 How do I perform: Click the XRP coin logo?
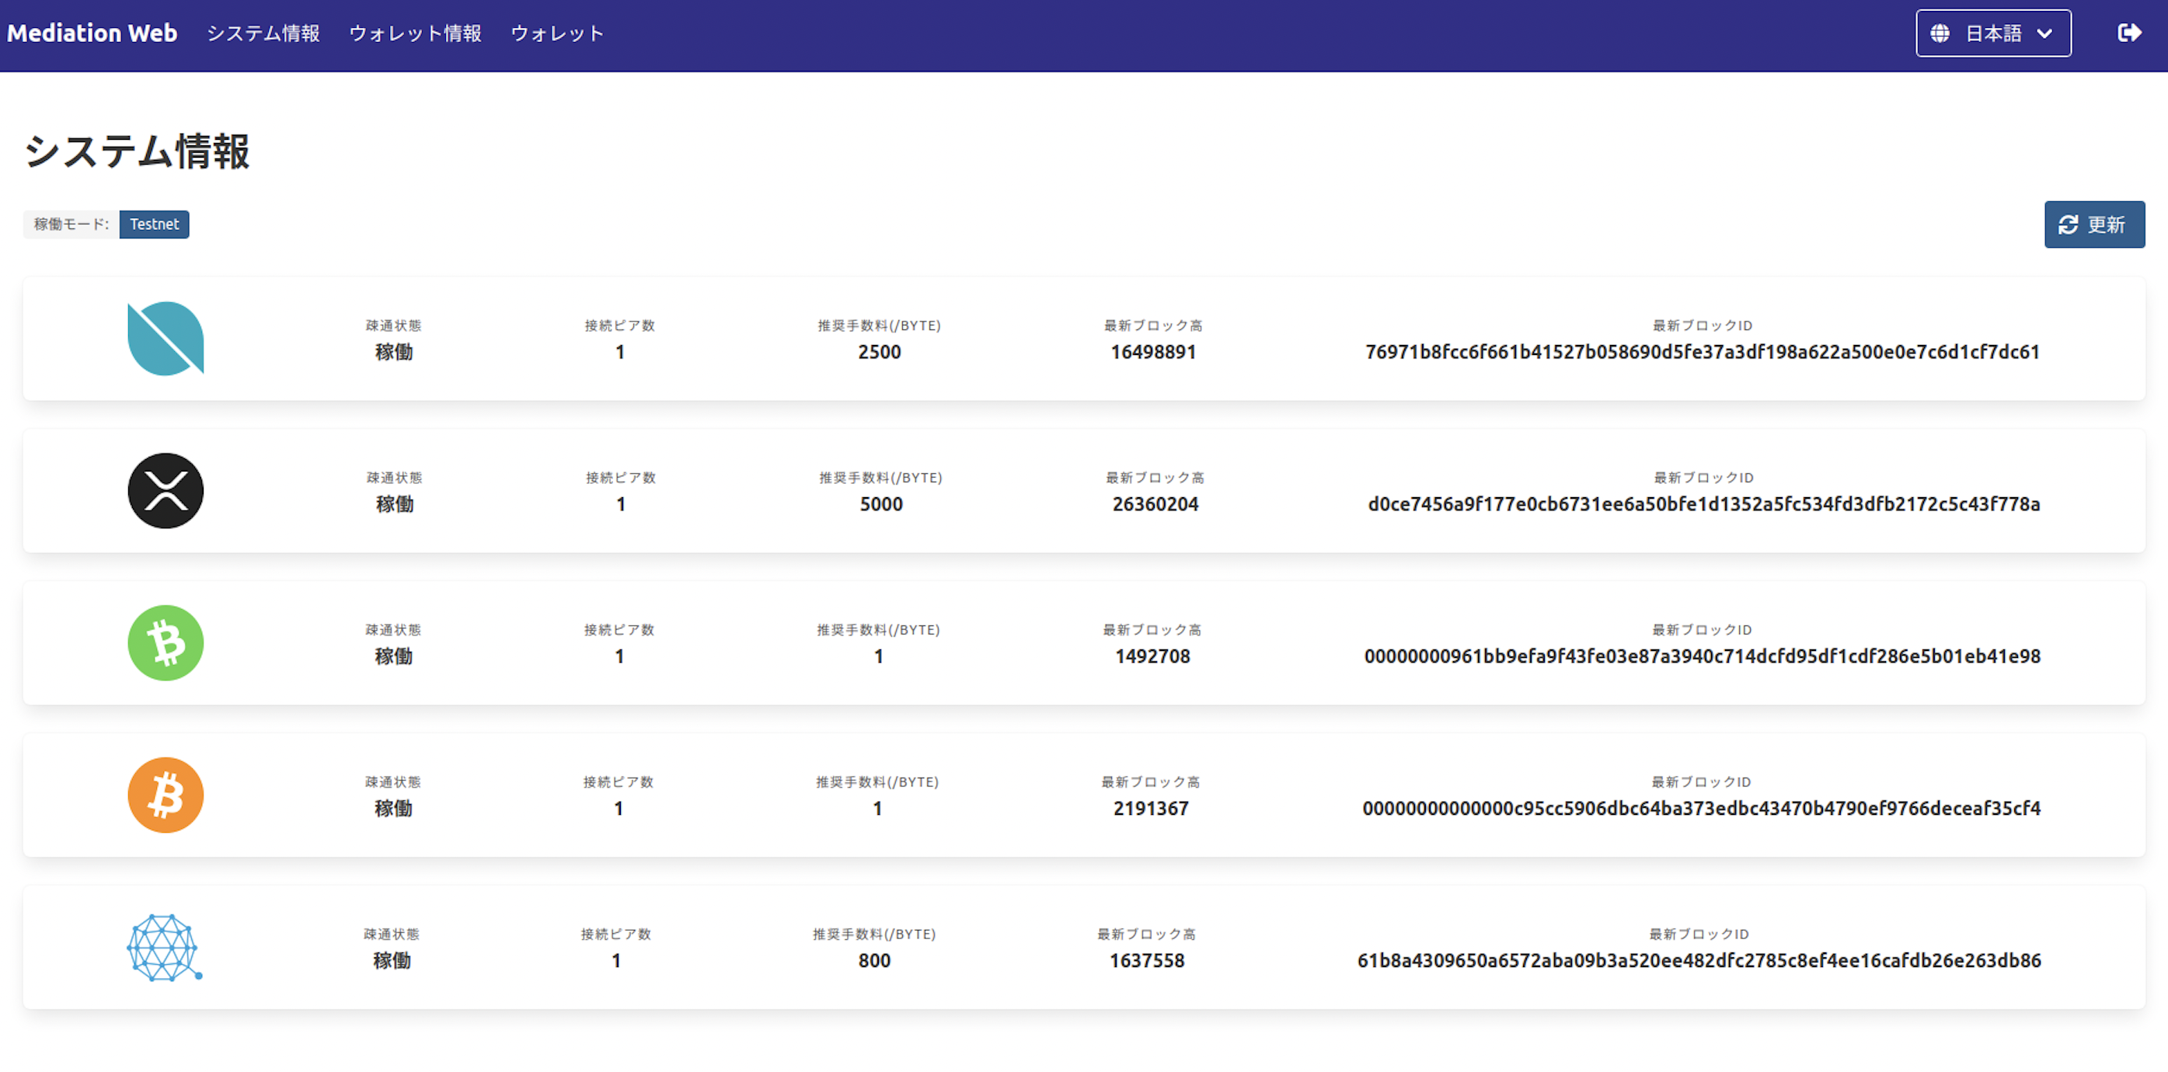coord(165,491)
